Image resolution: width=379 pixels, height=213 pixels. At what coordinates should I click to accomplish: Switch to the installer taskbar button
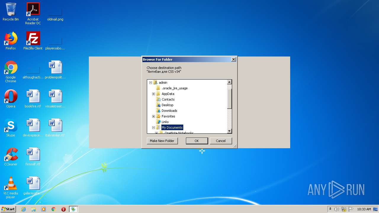coord(73,209)
